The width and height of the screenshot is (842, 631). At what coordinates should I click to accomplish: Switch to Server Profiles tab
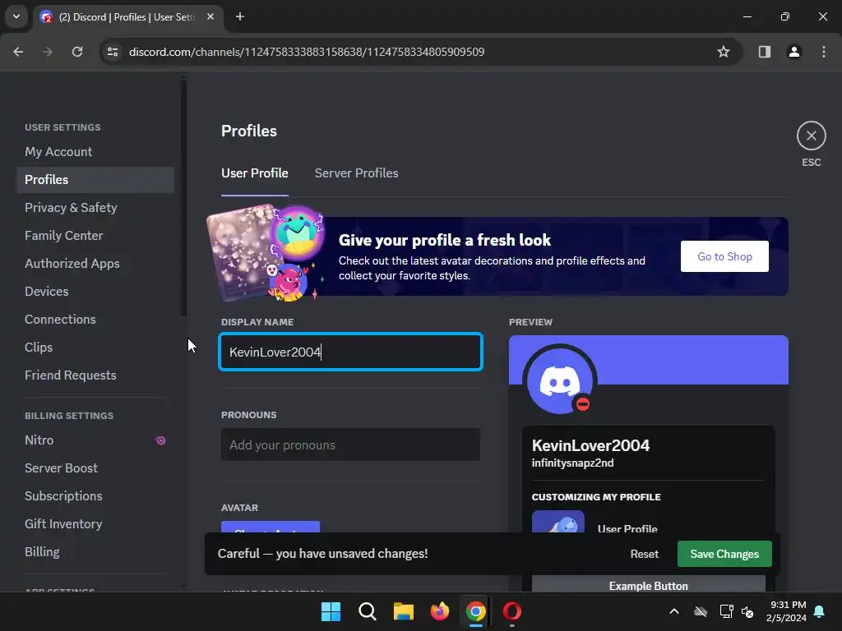357,173
